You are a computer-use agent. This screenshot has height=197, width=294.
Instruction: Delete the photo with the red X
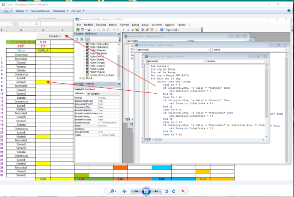click(183, 191)
